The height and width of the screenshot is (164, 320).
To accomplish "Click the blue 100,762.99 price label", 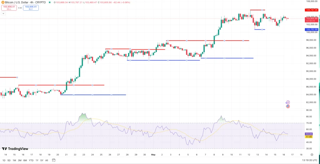I will coord(311,30).
